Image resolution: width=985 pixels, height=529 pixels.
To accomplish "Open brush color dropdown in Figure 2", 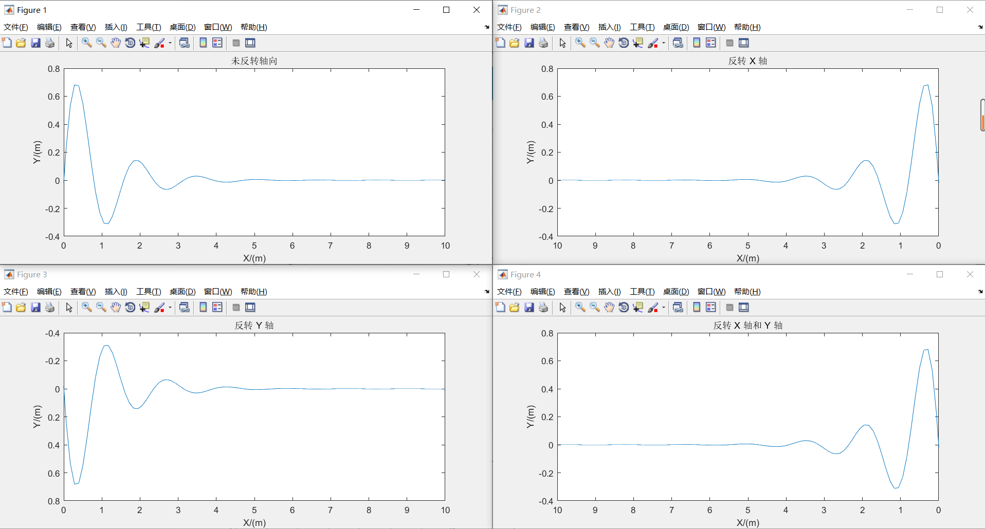I will (x=664, y=43).
